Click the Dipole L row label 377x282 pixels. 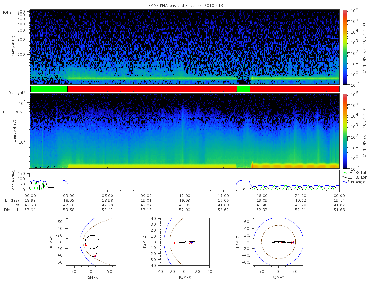point(12,210)
